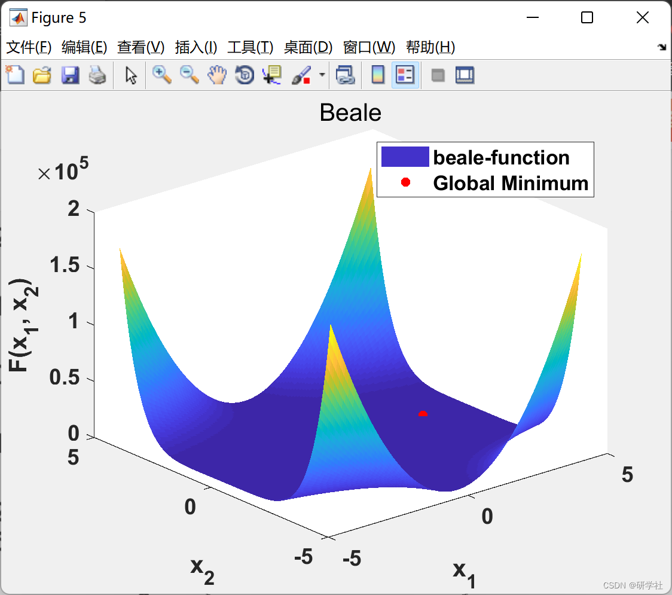672x595 pixels.
Task: Click the 1.5 tick label on z-axis
Action: click(65, 264)
